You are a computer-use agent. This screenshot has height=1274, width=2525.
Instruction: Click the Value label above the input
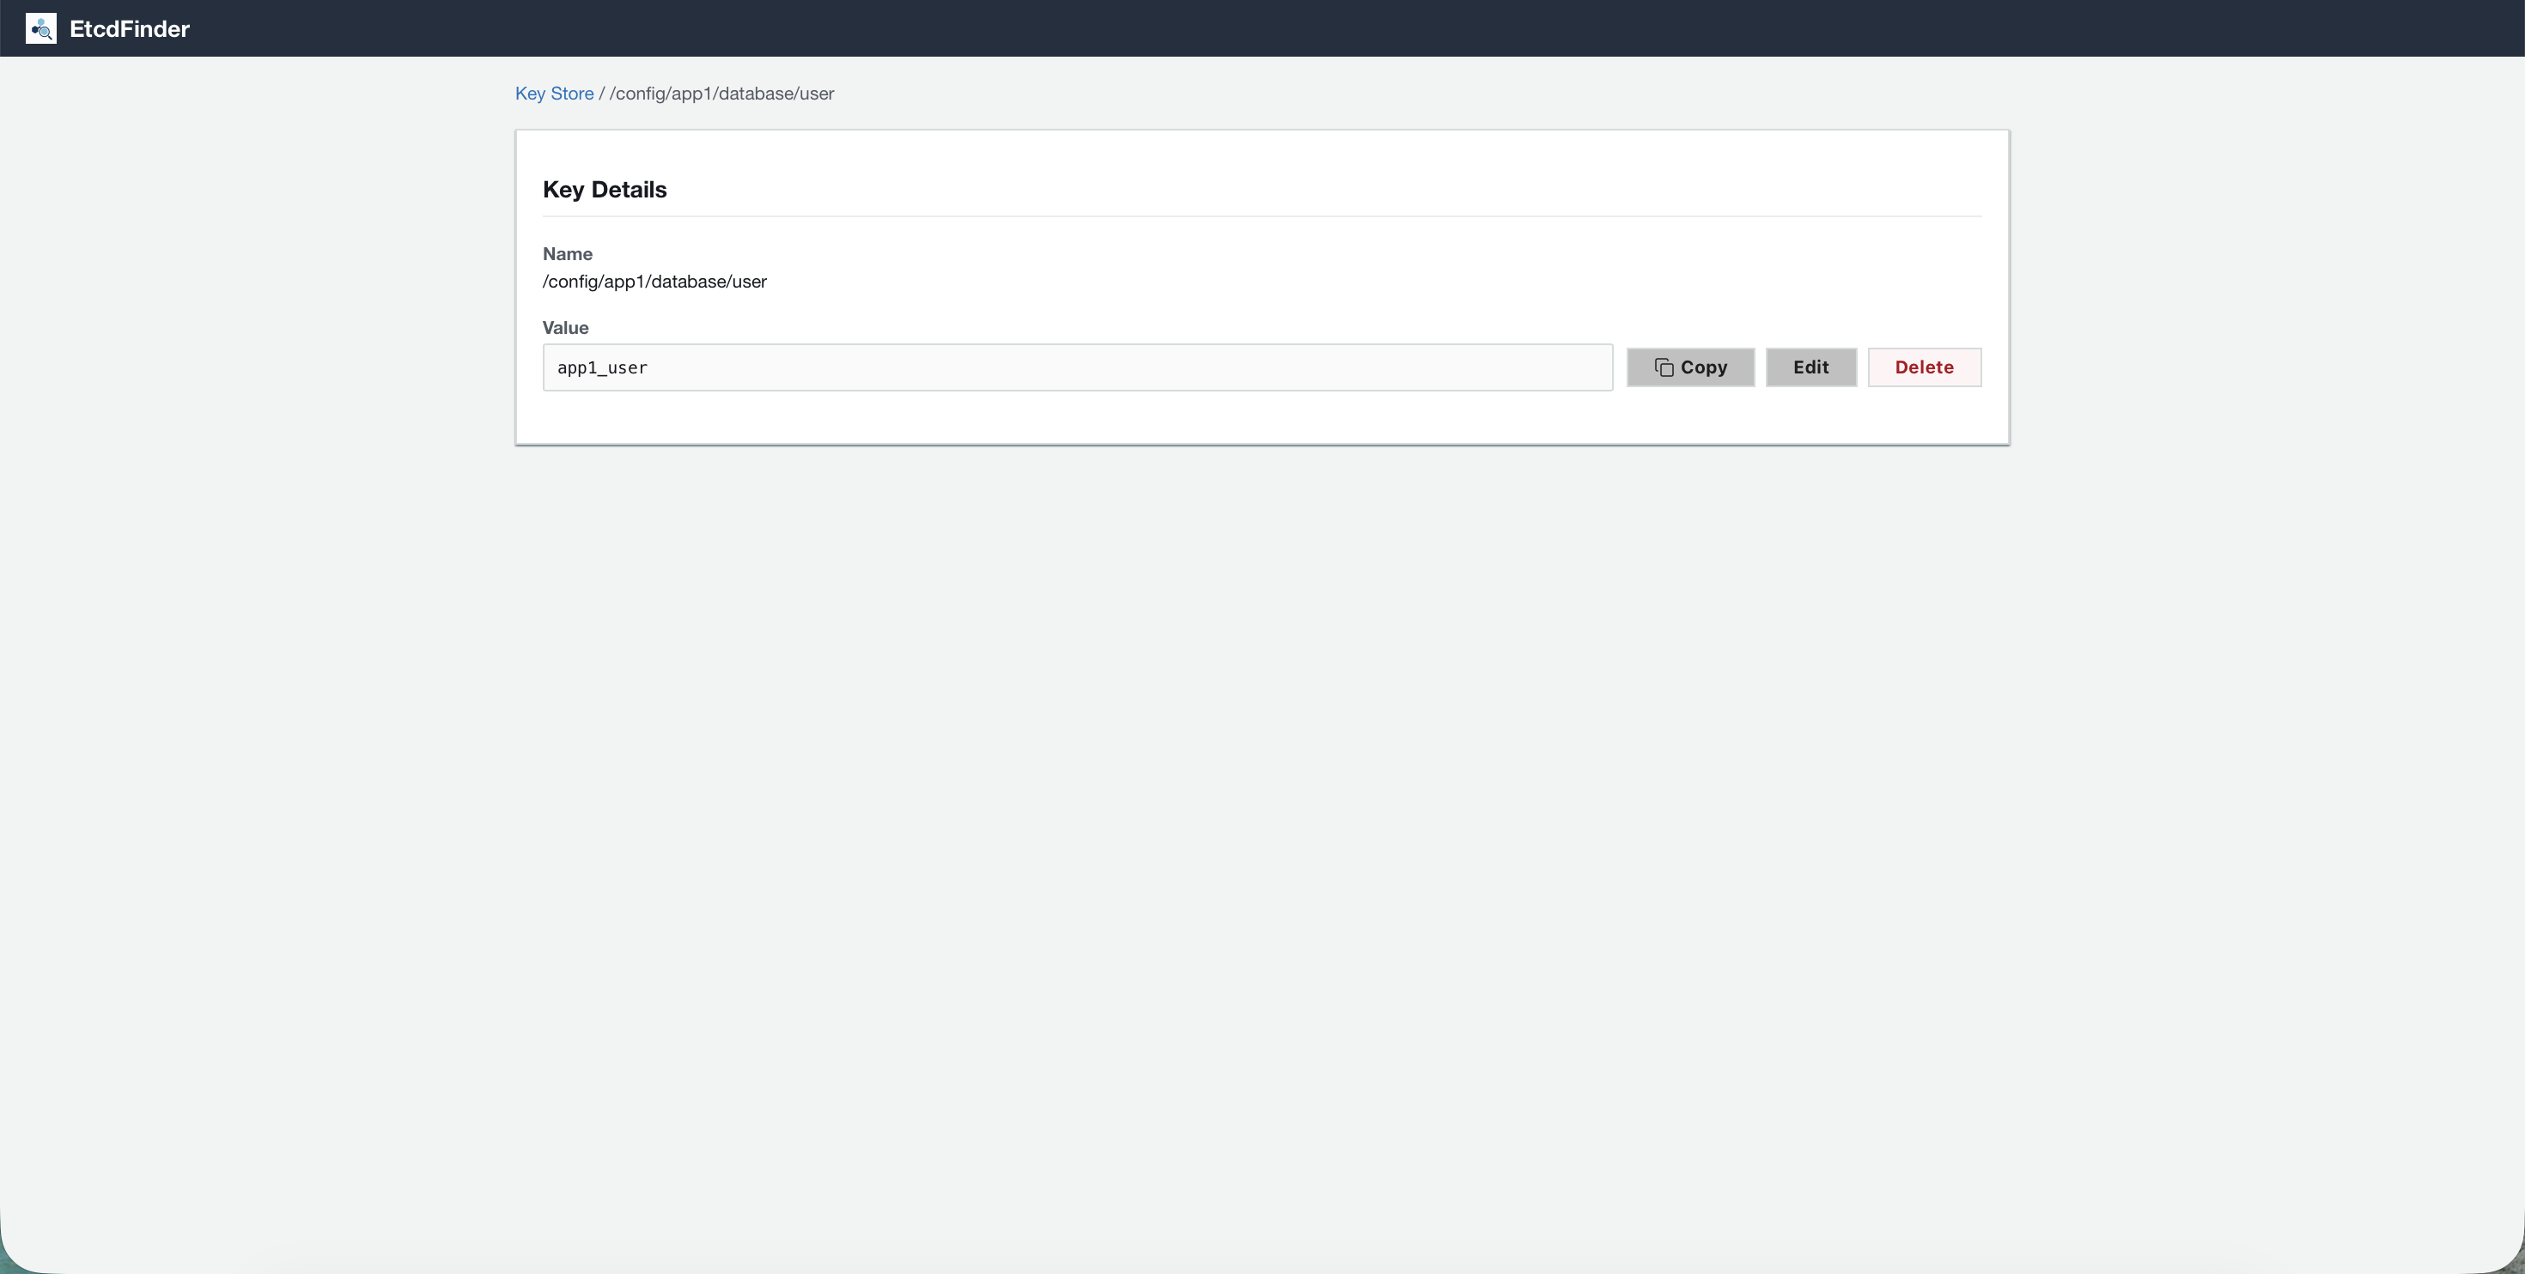click(x=566, y=327)
